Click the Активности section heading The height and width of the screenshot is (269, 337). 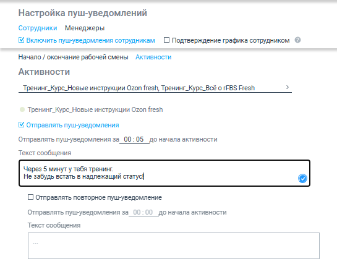(44, 72)
